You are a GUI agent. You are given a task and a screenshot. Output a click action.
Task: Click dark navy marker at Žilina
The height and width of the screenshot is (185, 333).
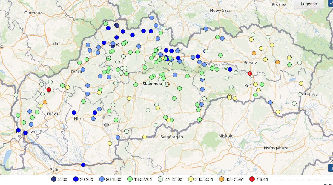(113, 46)
